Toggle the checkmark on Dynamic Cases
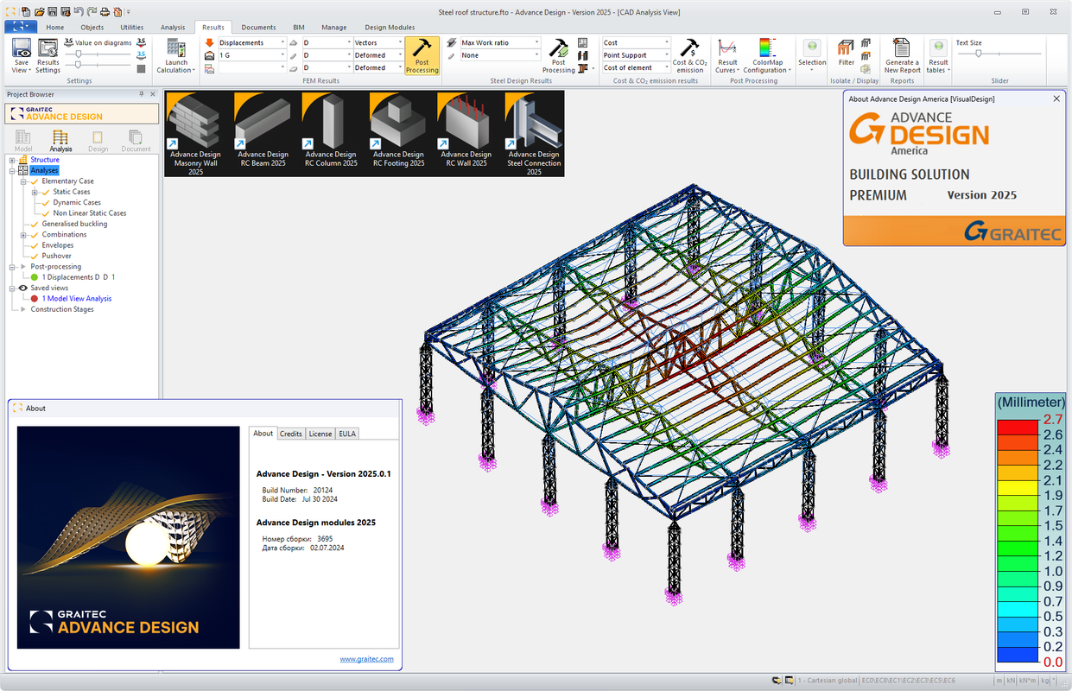 coord(46,202)
